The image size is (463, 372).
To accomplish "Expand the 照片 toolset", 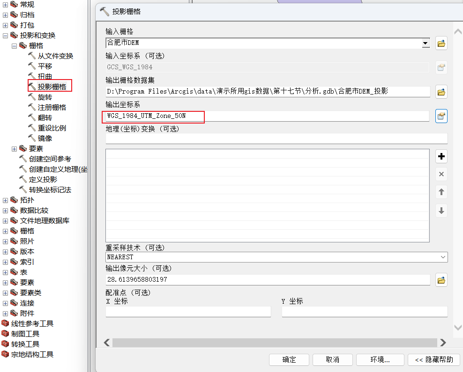I will 5,242.
